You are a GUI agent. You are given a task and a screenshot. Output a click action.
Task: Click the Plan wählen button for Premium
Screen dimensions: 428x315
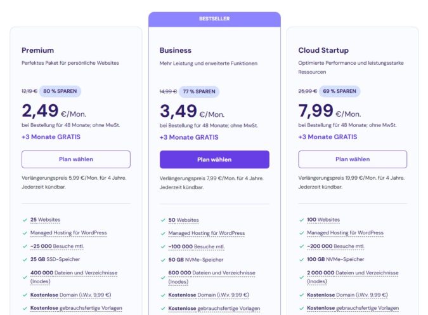click(76, 159)
